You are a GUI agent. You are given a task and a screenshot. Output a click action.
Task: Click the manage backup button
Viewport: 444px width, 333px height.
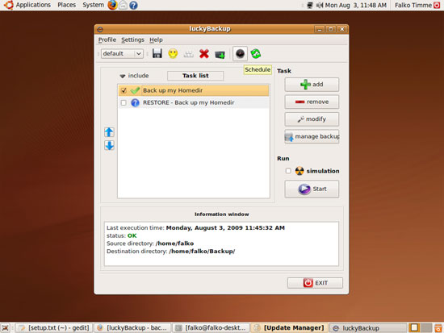click(x=312, y=136)
